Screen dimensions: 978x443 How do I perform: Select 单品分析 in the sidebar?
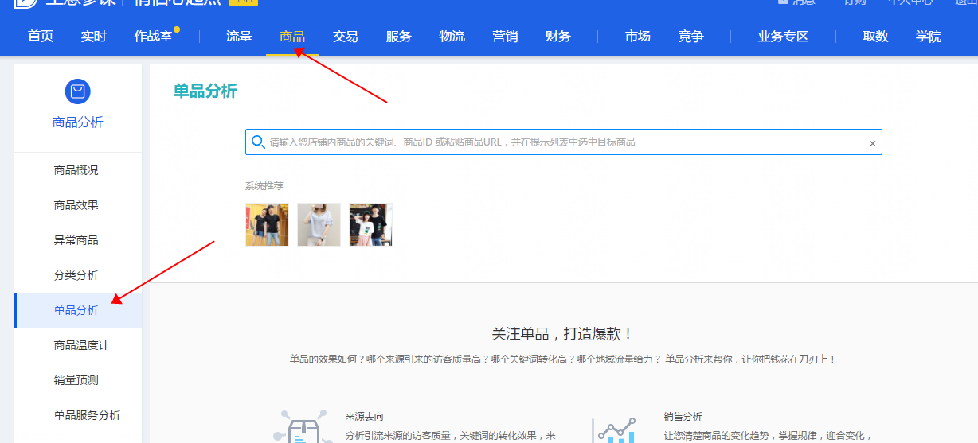coord(76,310)
